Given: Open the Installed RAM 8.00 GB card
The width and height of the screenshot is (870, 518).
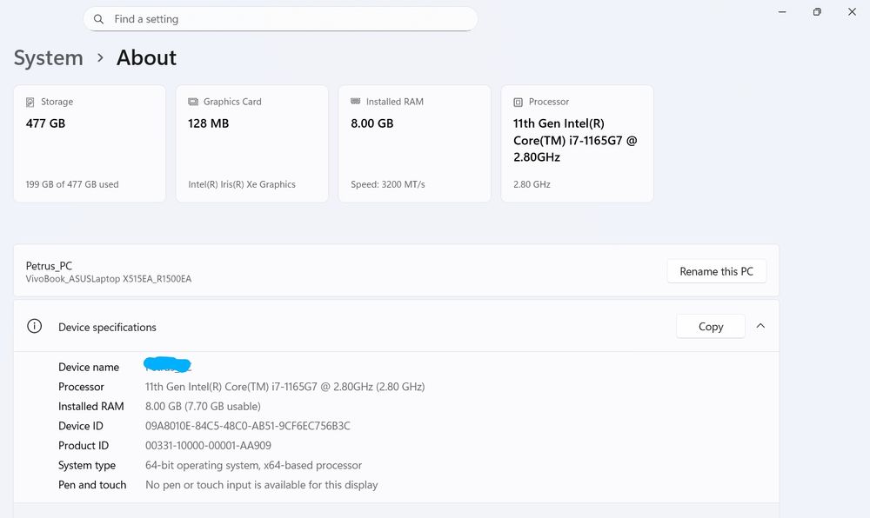Looking at the screenshot, I should coord(414,143).
